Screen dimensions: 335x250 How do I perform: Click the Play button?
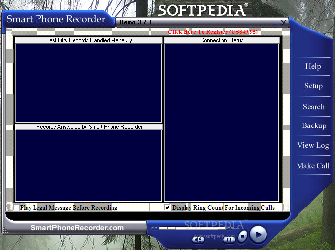259,235
